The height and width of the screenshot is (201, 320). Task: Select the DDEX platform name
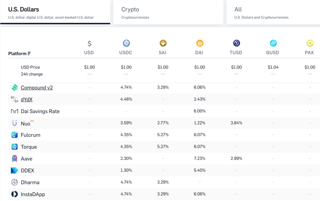pos(27,171)
